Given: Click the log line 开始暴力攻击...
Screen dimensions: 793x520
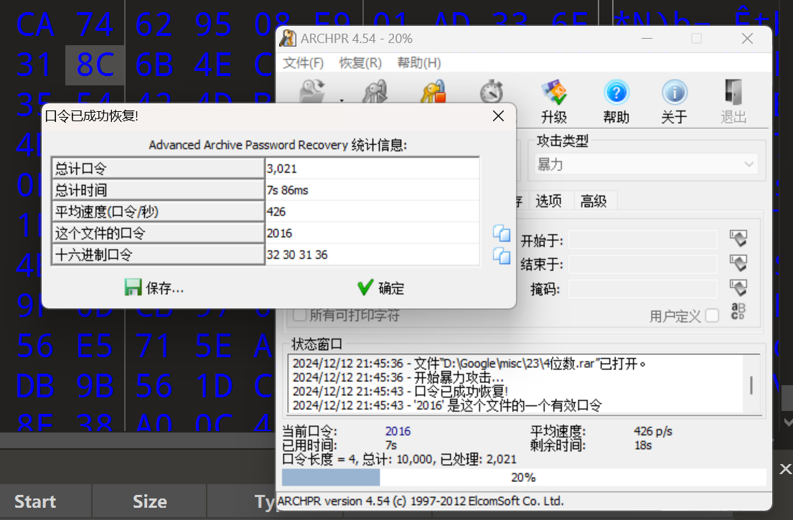Looking at the screenshot, I should (398, 377).
